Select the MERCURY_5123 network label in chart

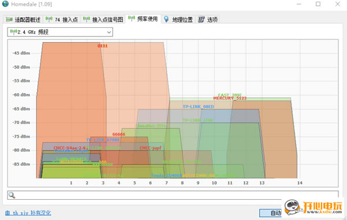click(x=230, y=98)
